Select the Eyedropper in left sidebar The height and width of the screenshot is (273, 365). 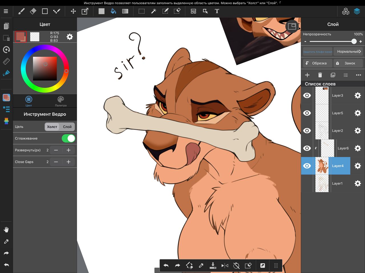tap(6, 241)
